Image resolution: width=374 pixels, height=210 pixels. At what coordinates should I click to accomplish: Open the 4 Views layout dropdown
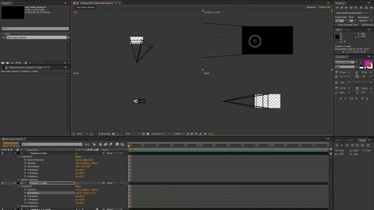(x=178, y=134)
